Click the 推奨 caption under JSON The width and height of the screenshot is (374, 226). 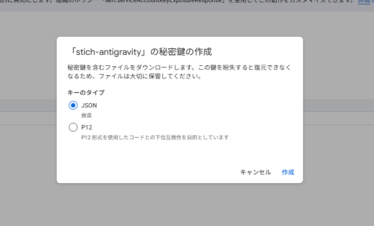(x=86, y=115)
